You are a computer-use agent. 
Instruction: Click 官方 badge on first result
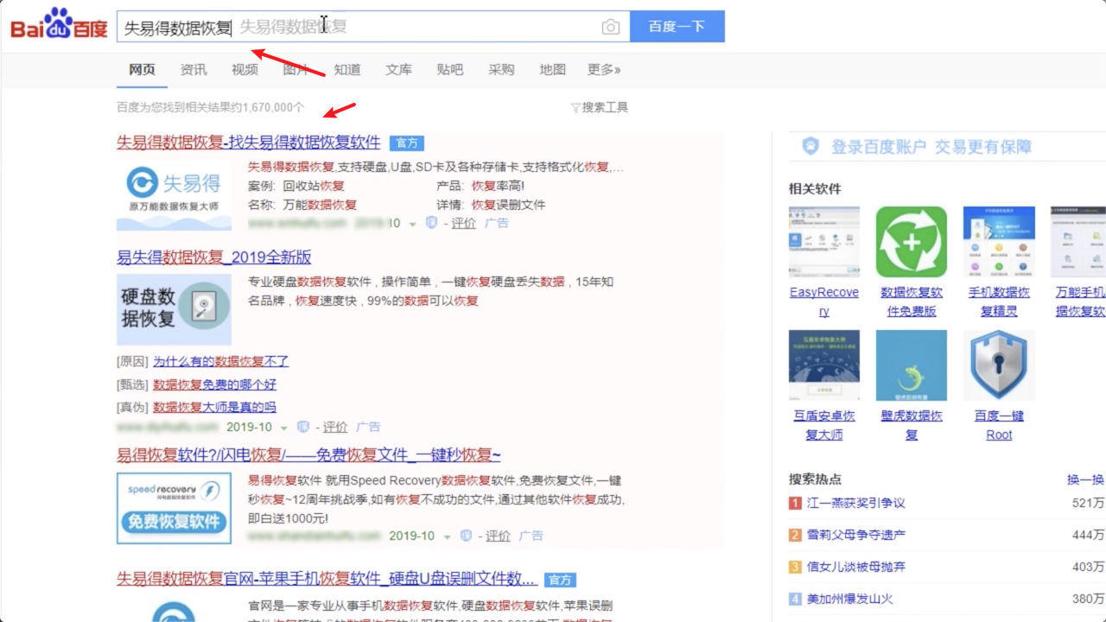coord(407,143)
